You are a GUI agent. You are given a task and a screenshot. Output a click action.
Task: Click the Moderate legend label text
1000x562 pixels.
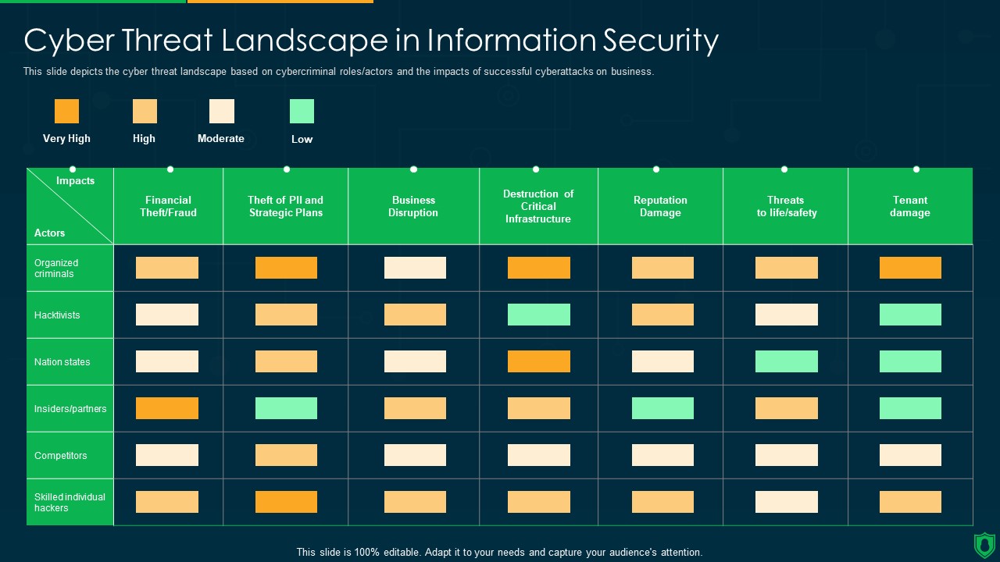coord(221,138)
